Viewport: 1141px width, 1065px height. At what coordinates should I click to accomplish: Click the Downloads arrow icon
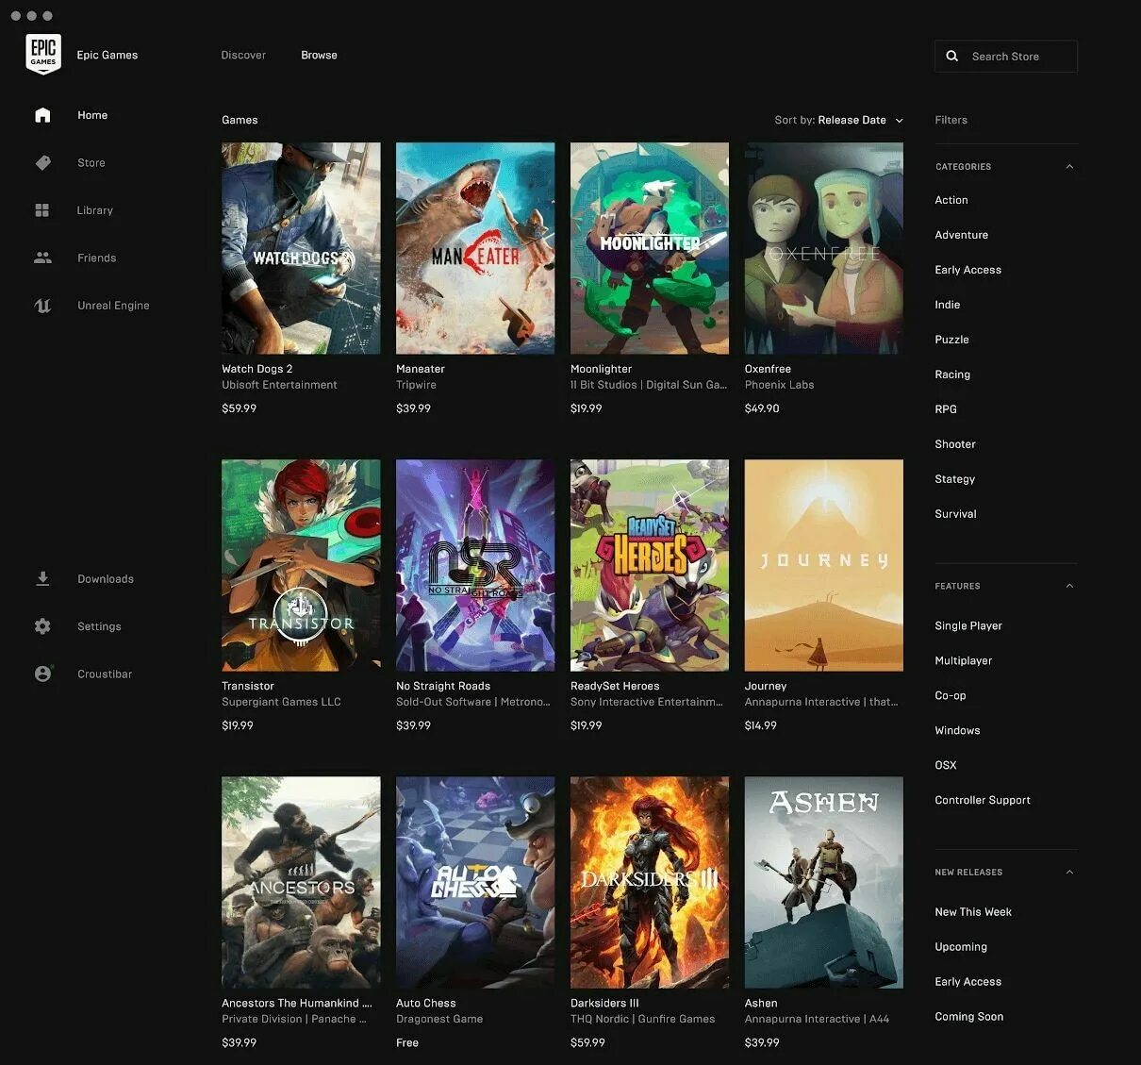[42, 579]
